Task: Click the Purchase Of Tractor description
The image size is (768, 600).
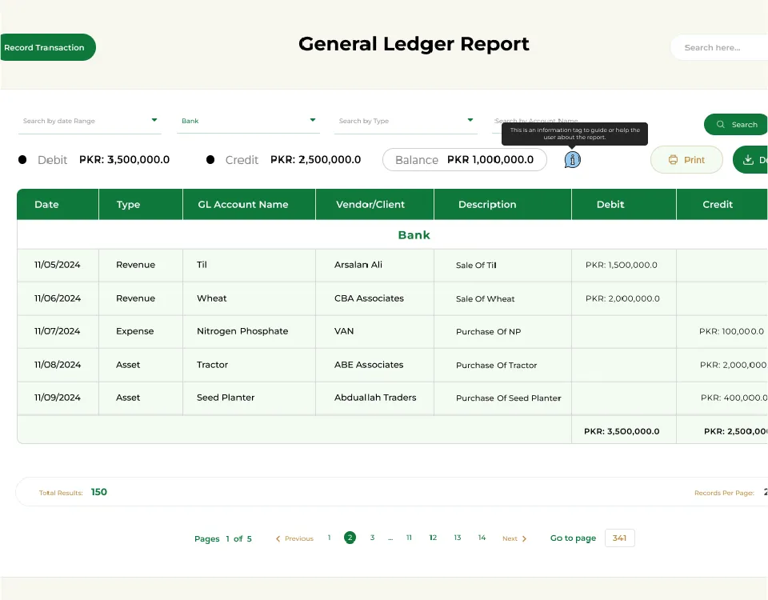Action: [496, 365]
